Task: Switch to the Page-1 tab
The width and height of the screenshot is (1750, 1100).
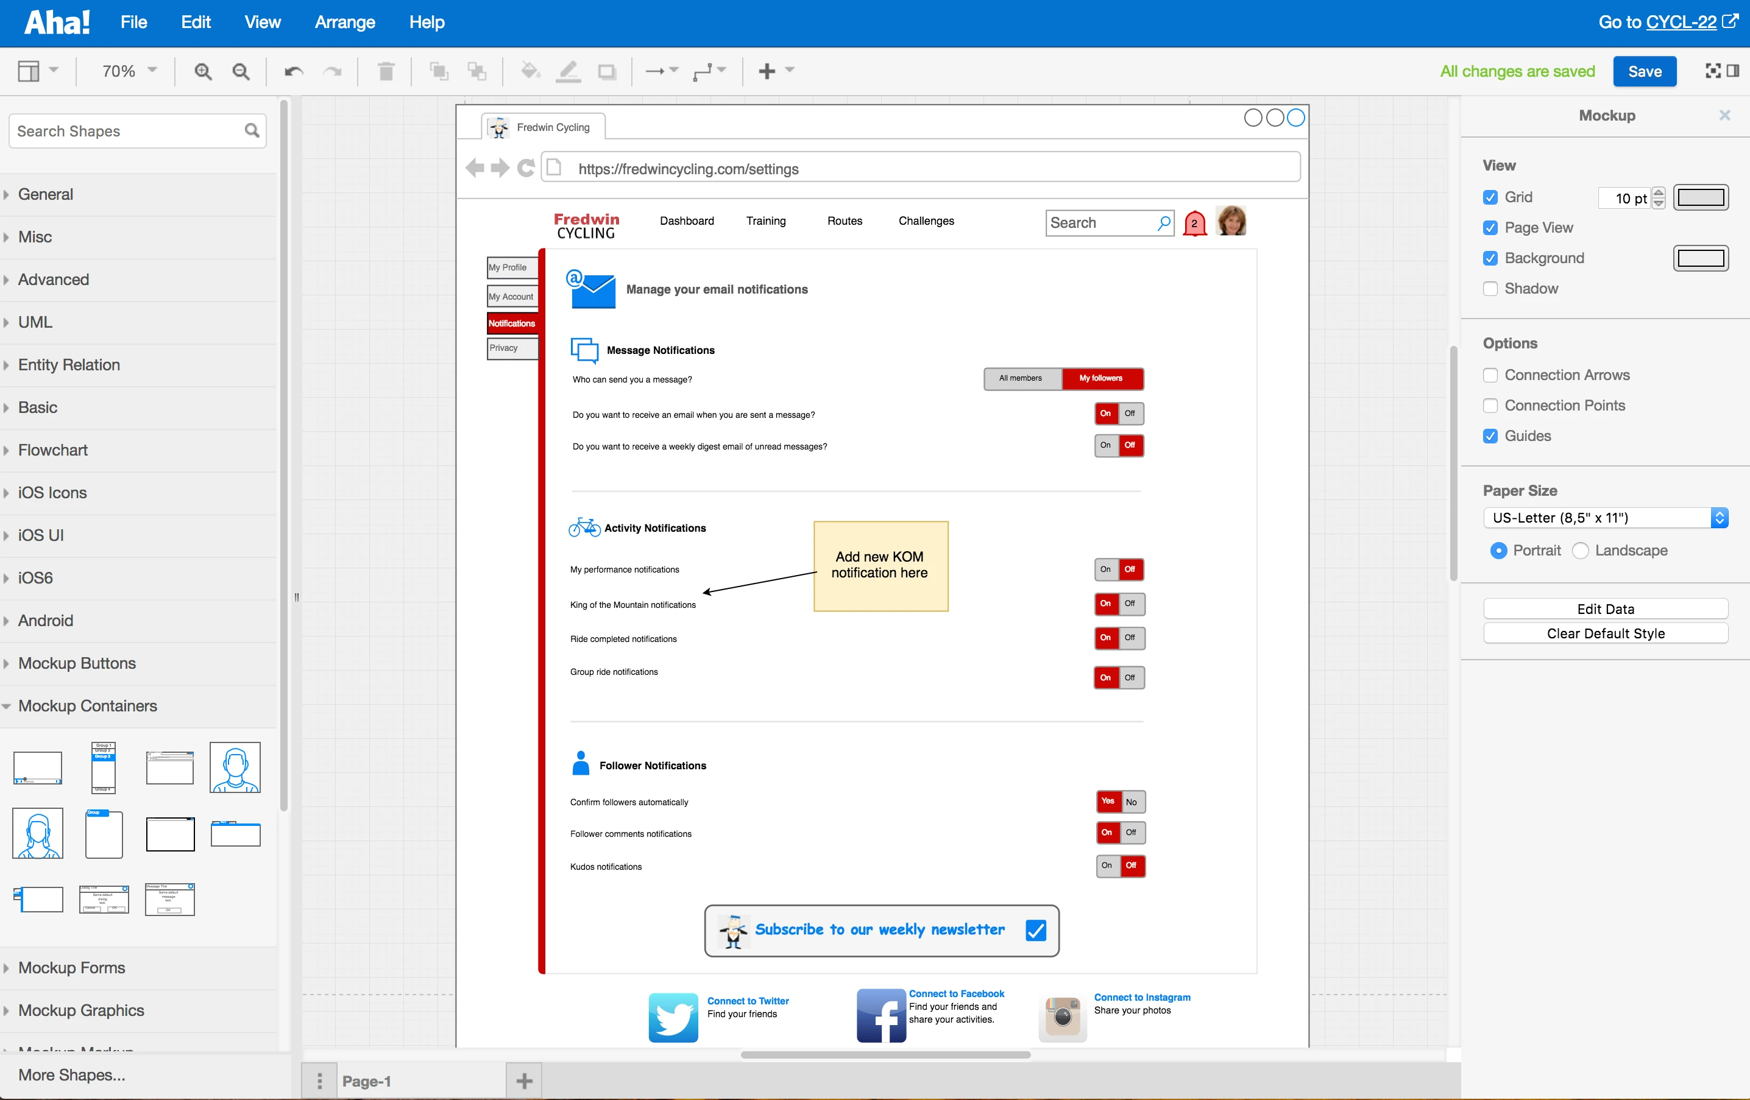Action: pyautogui.click(x=367, y=1081)
